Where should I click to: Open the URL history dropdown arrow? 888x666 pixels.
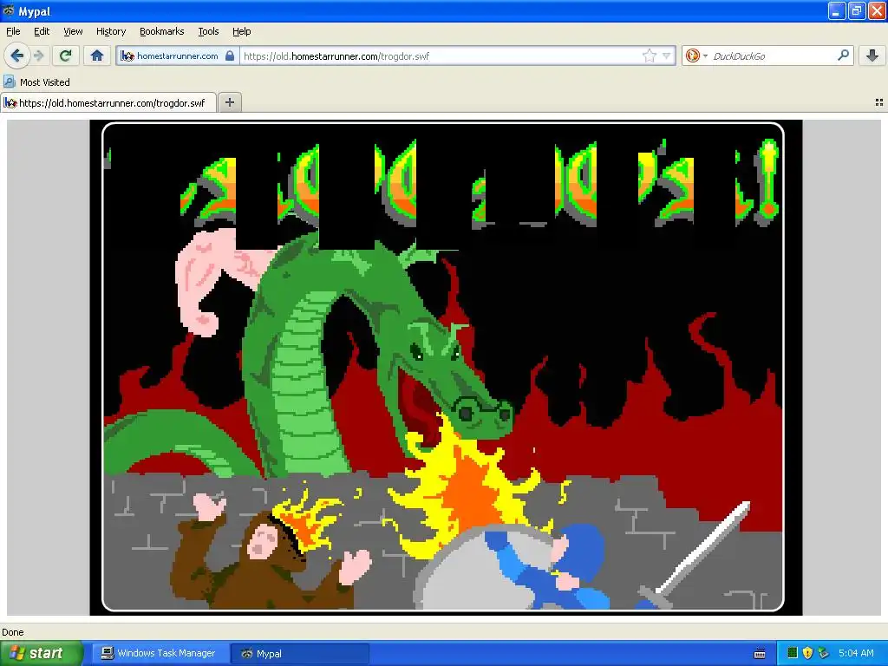pyautogui.click(x=667, y=55)
